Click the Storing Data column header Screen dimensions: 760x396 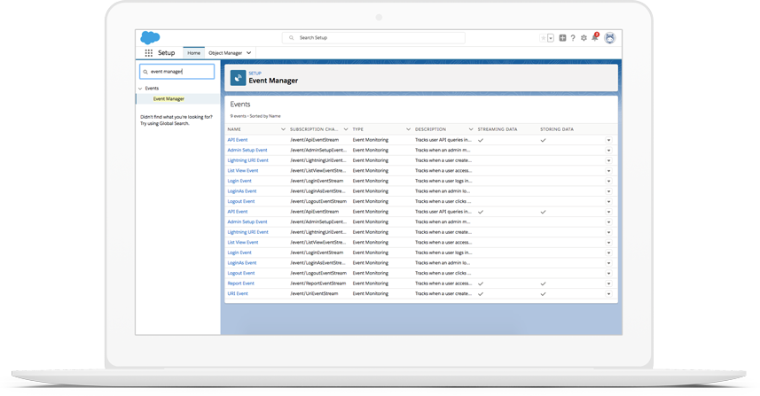tap(557, 129)
